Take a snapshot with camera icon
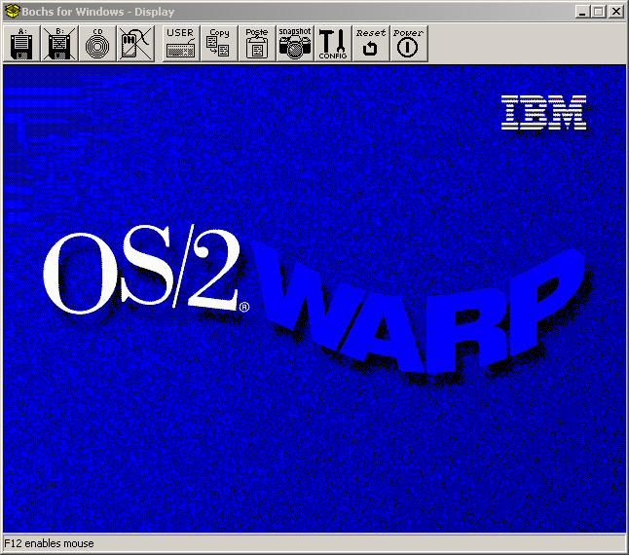Viewport: 629px width, 555px height. 295,44
